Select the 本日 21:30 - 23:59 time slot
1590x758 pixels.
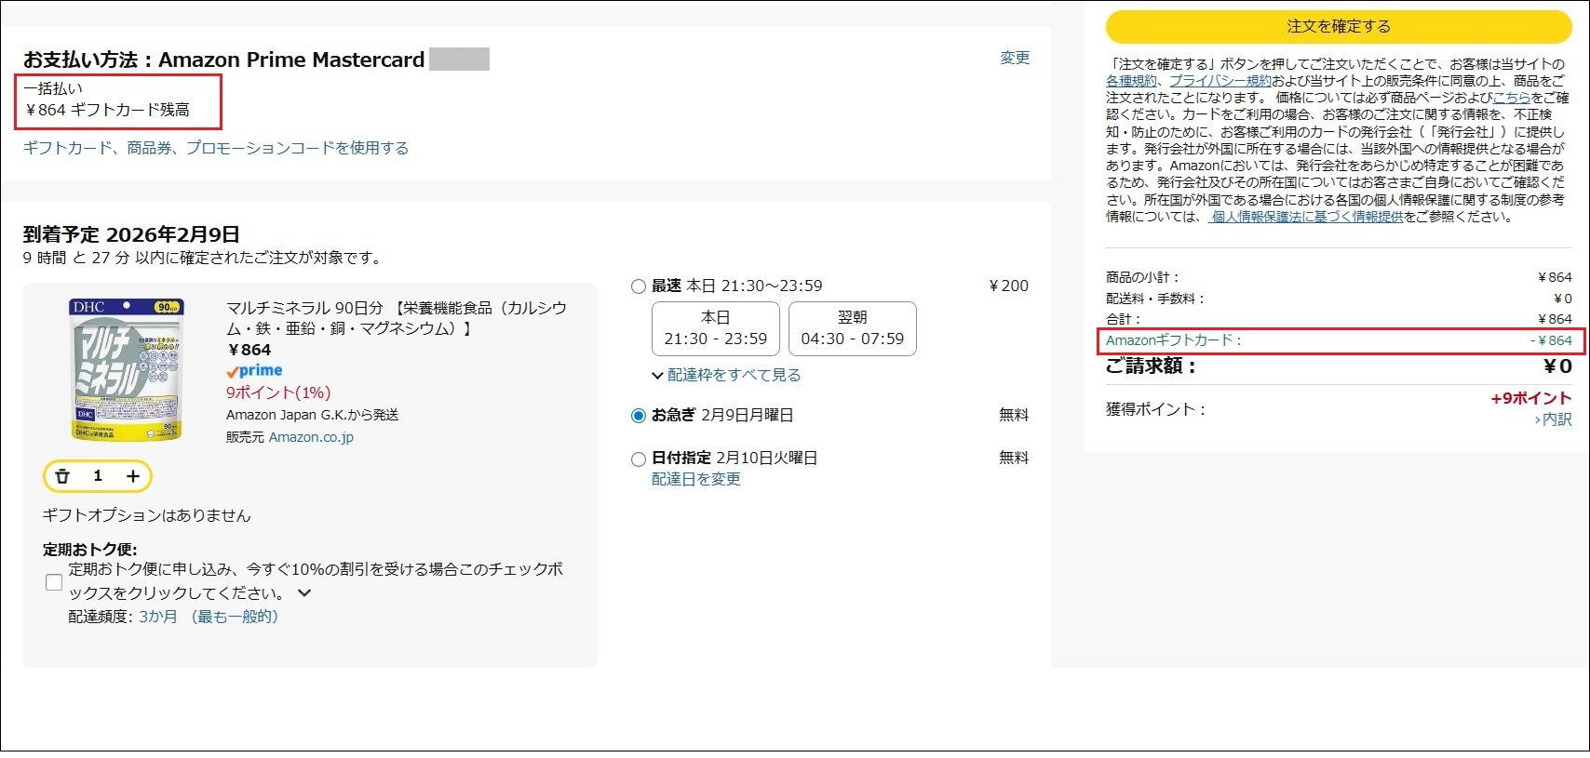(715, 328)
